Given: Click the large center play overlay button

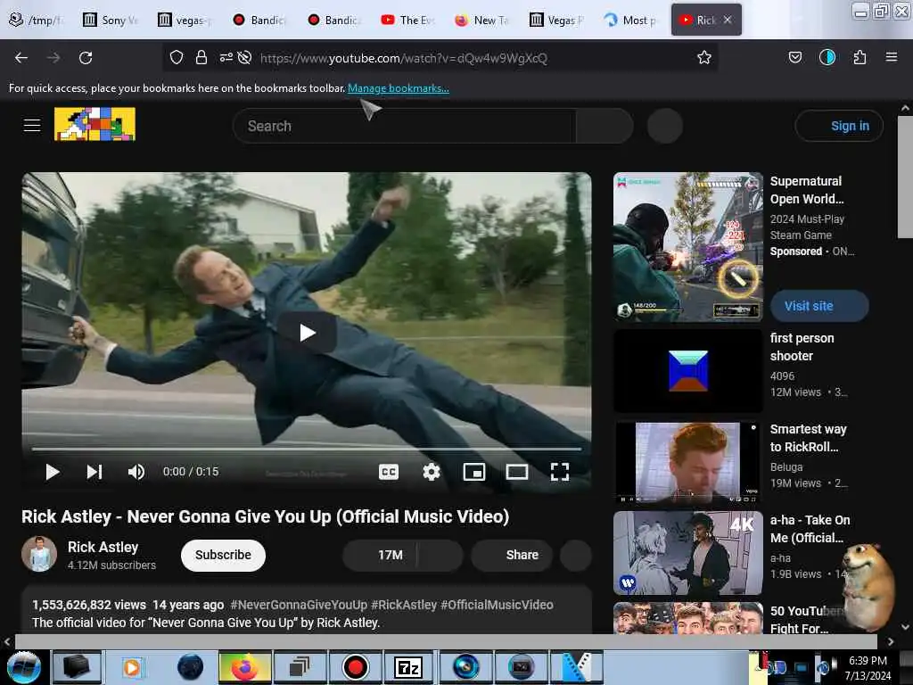Looking at the screenshot, I should pyautogui.click(x=307, y=333).
